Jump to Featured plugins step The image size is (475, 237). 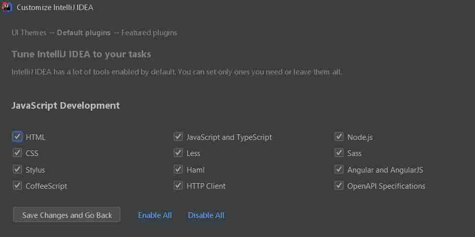coord(149,33)
